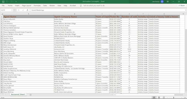
Task: Click cell with Redfin Corporation
Action: (x=75, y=73)
